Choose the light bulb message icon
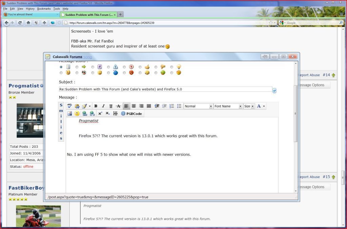Image resolution: width=347 pixels, height=229 pixels. tap(179, 67)
